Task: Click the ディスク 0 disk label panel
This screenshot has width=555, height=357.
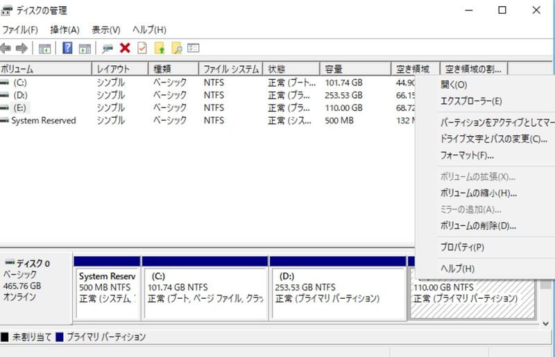Action: coord(36,287)
